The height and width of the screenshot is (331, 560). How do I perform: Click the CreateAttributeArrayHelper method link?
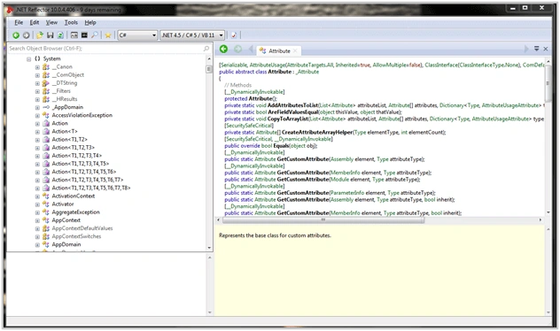[x=317, y=133]
